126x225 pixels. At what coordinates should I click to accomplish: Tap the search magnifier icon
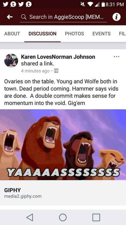pyautogui.click(x=24, y=17)
